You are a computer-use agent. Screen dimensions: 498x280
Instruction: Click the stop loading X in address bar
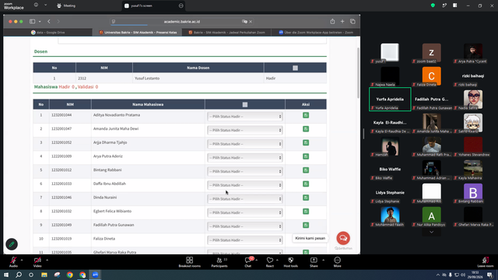(251, 22)
